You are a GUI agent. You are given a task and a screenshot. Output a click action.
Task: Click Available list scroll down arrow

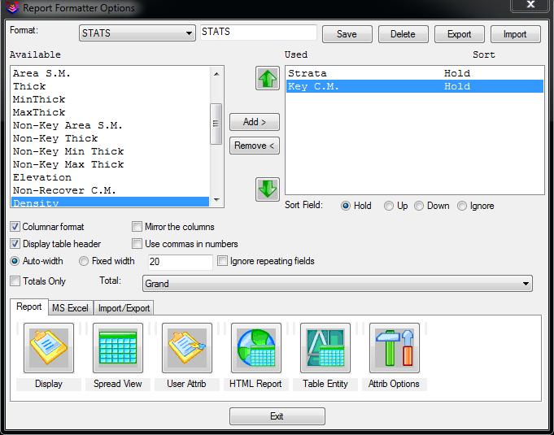216,200
